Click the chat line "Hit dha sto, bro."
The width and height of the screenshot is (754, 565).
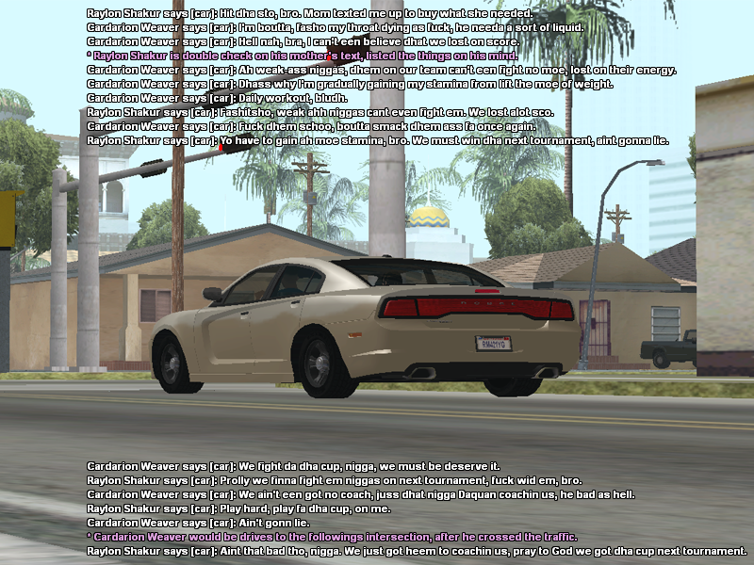click(x=310, y=13)
